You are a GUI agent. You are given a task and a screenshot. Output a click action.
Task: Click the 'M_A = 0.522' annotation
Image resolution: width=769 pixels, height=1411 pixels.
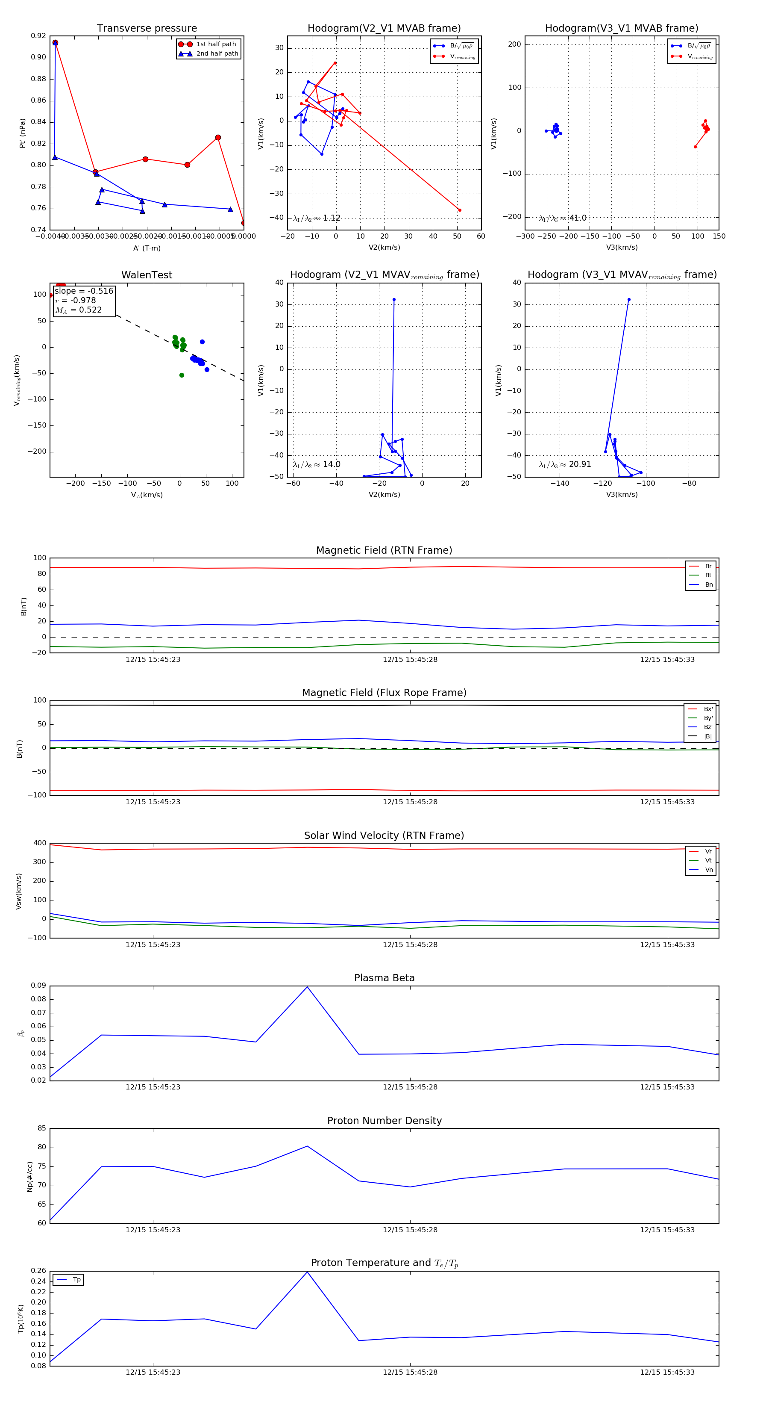(x=78, y=310)
